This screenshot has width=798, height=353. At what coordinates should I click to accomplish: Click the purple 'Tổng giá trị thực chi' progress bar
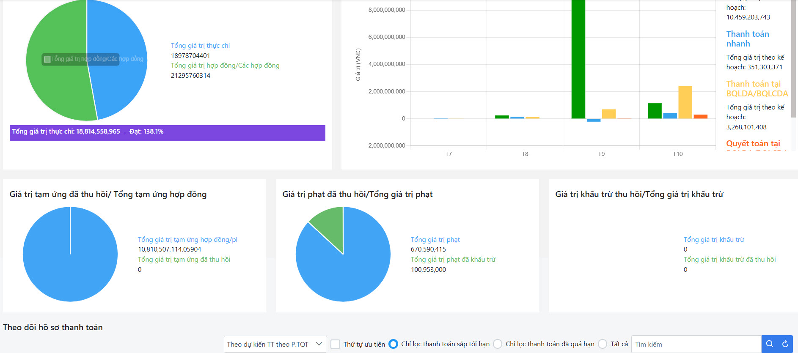(167, 133)
